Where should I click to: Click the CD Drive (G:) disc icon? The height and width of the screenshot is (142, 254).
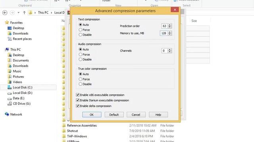pyautogui.click(x=10, y=103)
